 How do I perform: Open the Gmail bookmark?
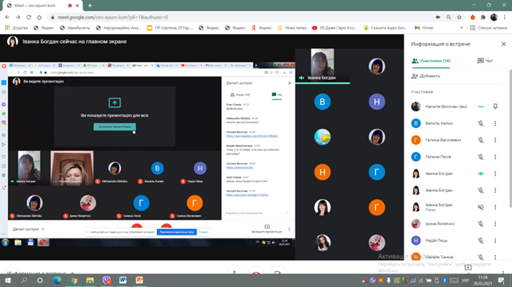point(424,28)
